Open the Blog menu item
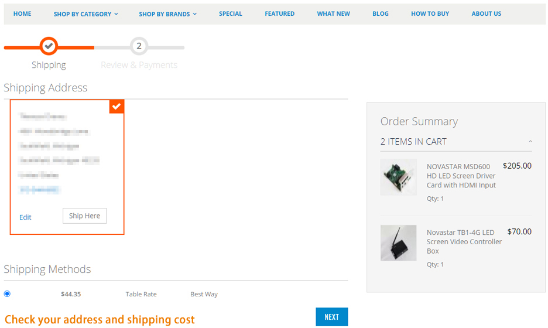Viewport: 548px width, 328px height. click(380, 13)
